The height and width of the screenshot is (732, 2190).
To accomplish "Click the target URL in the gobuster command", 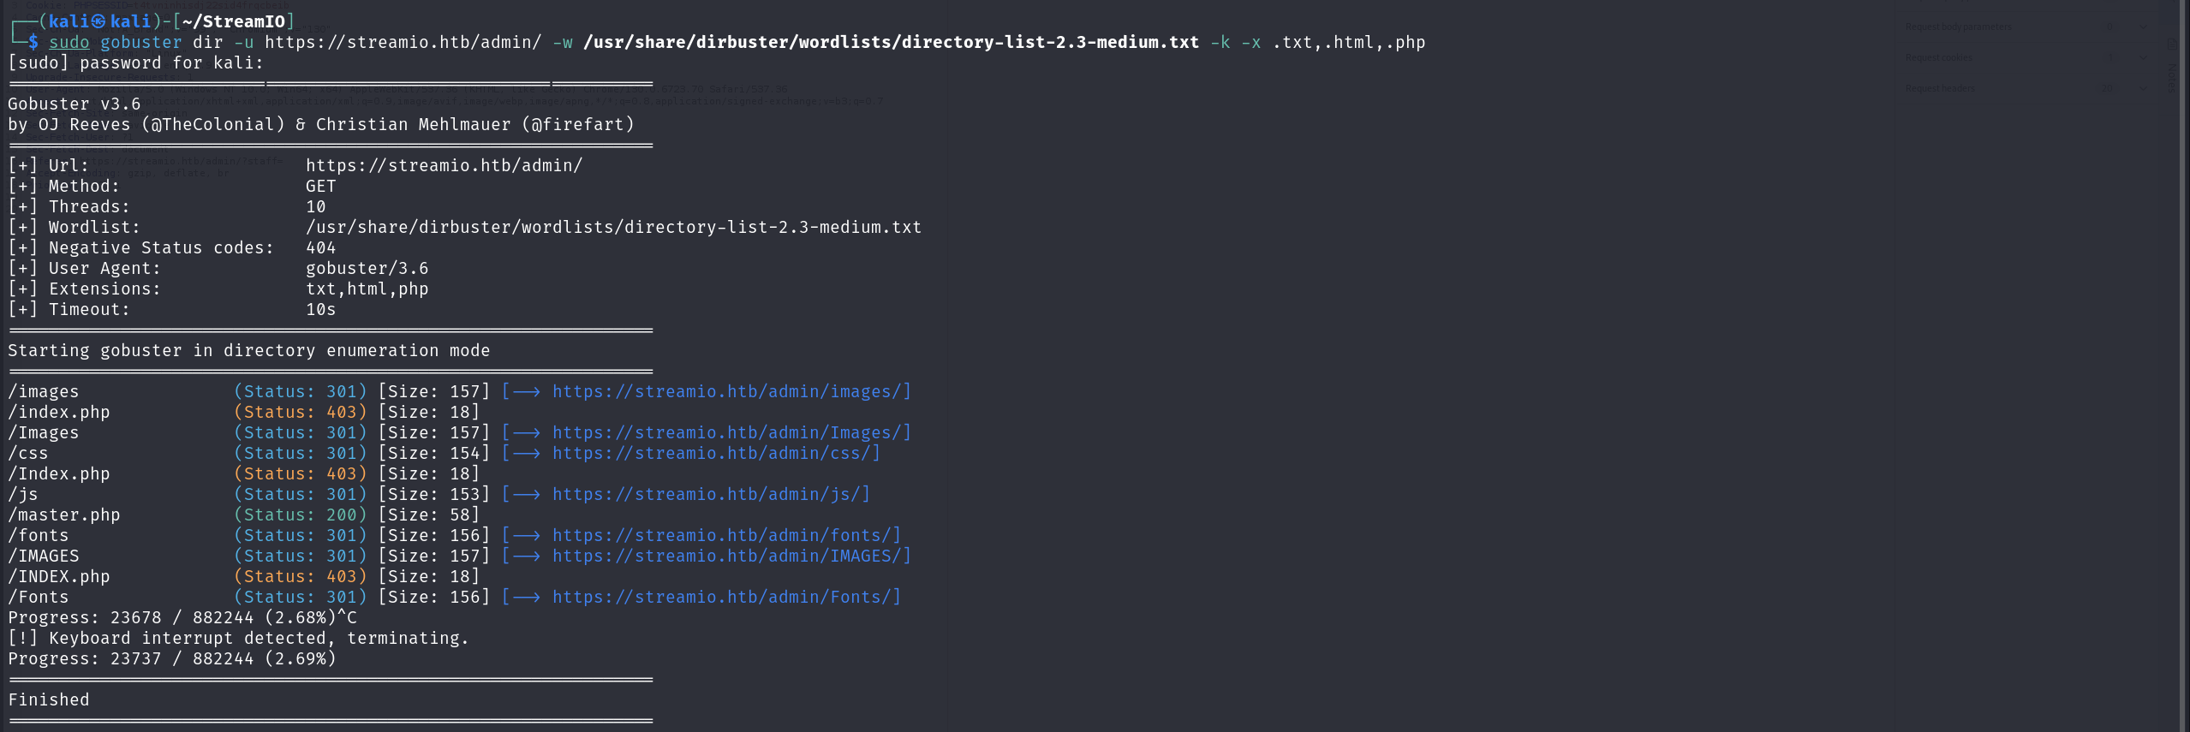I will [x=403, y=42].
